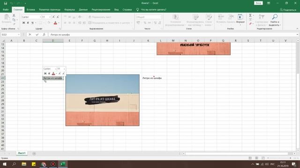Switch to the Разметка страницы tab

point(50,10)
